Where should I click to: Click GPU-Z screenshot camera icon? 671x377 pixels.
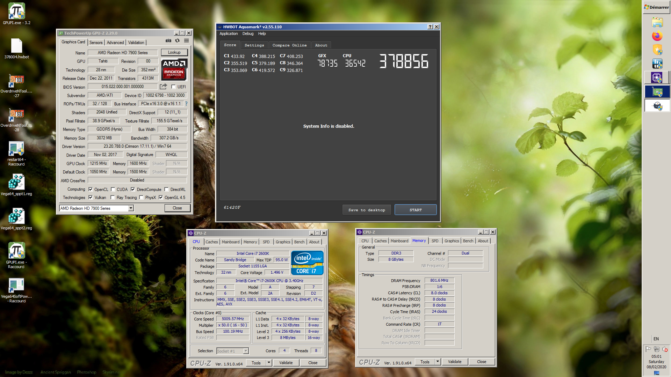pos(168,41)
